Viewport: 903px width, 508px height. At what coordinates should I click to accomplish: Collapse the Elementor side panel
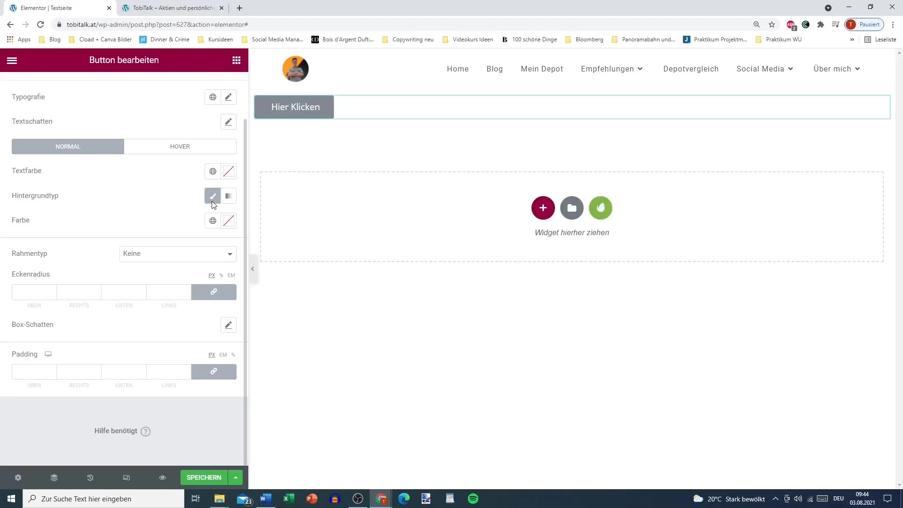tap(253, 269)
